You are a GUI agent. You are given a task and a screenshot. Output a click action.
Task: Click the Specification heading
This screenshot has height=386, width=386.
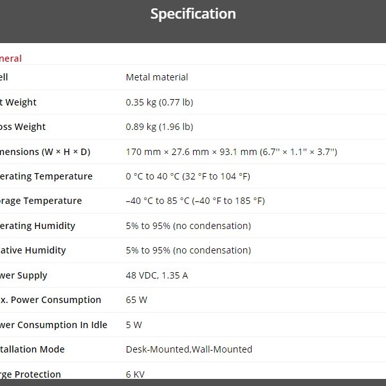[193, 14]
